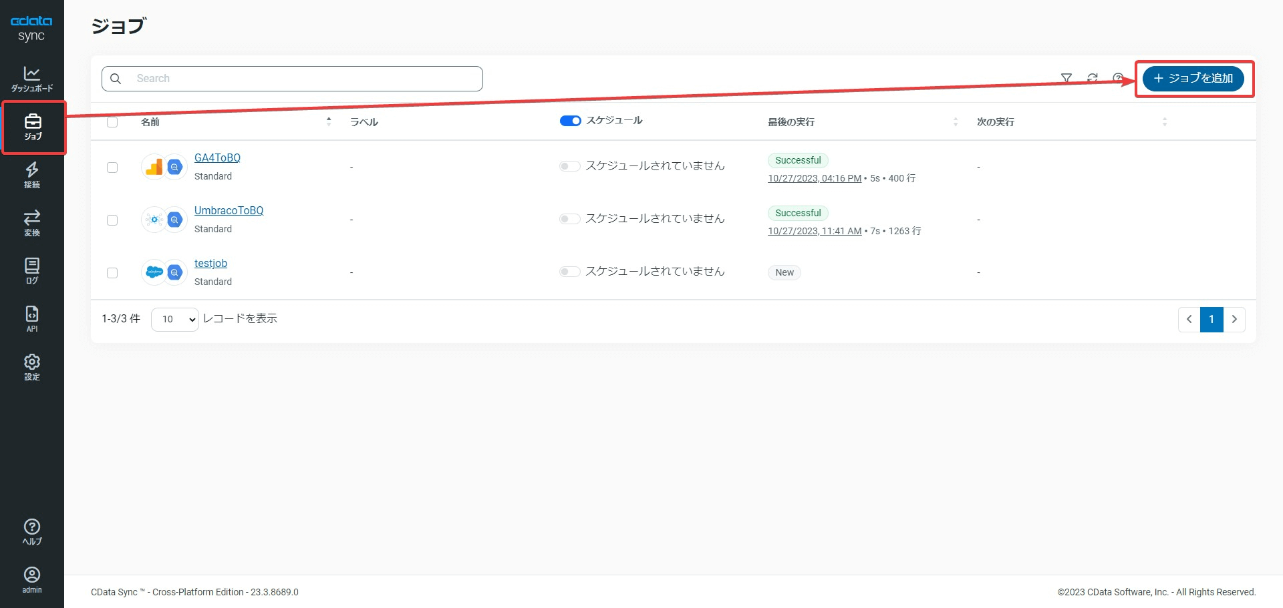Open the Help (ヘルプ) sidebar icon
Viewport: 1283px width, 608px height.
pos(31,532)
